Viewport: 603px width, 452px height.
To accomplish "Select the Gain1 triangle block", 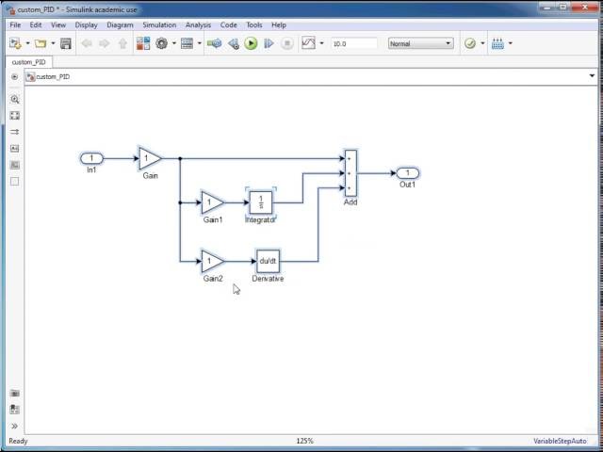I will tap(211, 202).
